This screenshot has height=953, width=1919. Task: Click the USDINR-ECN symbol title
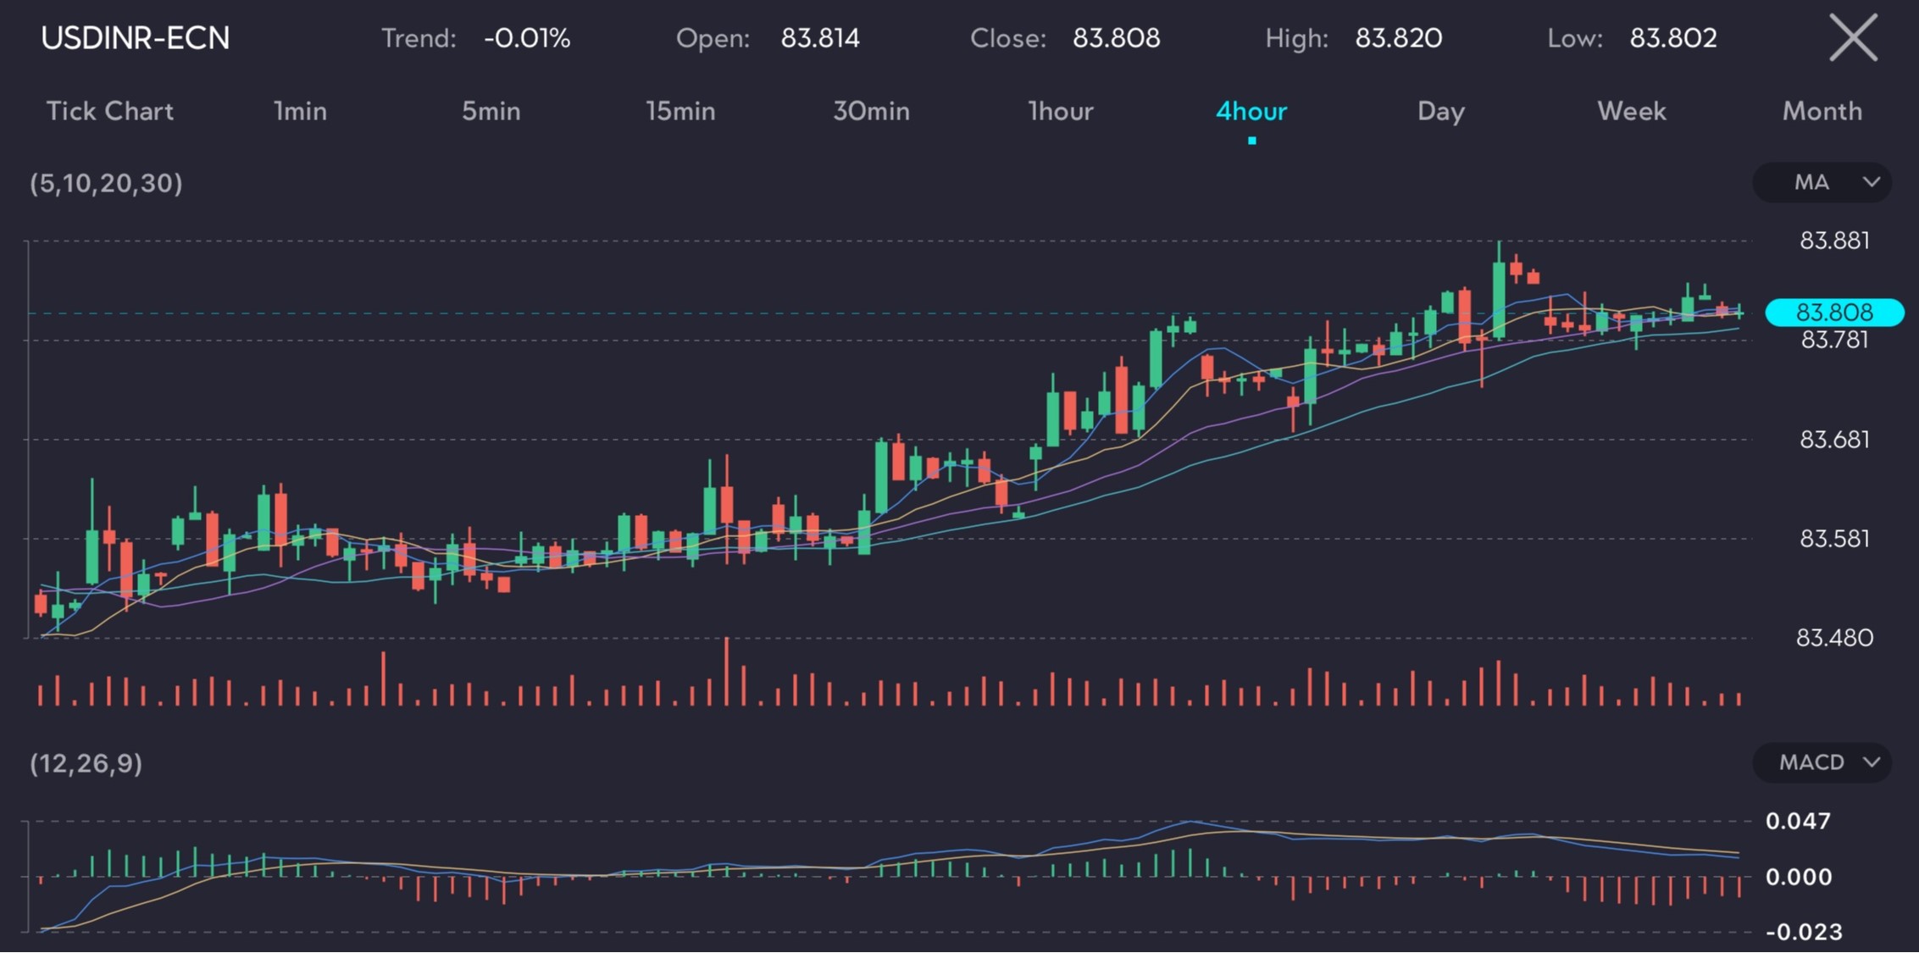pos(136,38)
